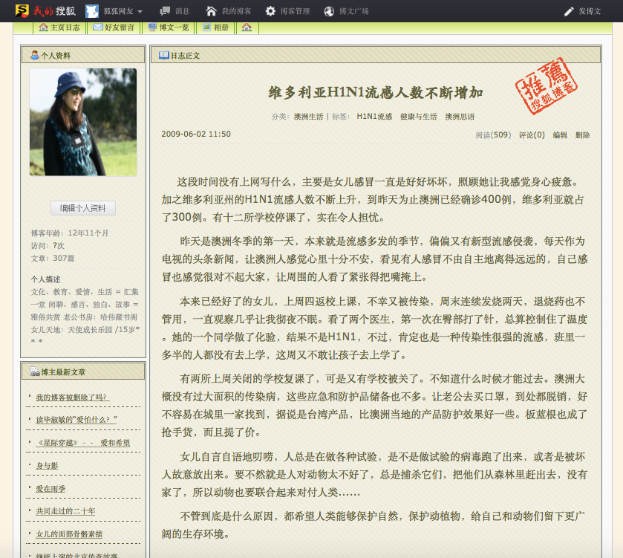This screenshot has height=558, width=623.
Task: Click the 个人描述 heading
Action: point(46,279)
